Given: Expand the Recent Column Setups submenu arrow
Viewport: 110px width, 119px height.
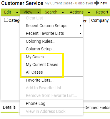Looking at the screenshot, I should pos(80,26).
